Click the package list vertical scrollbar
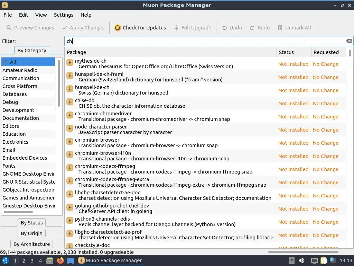Image resolution: width=354 pixels, height=266 pixels. click(x=350, y=53)
